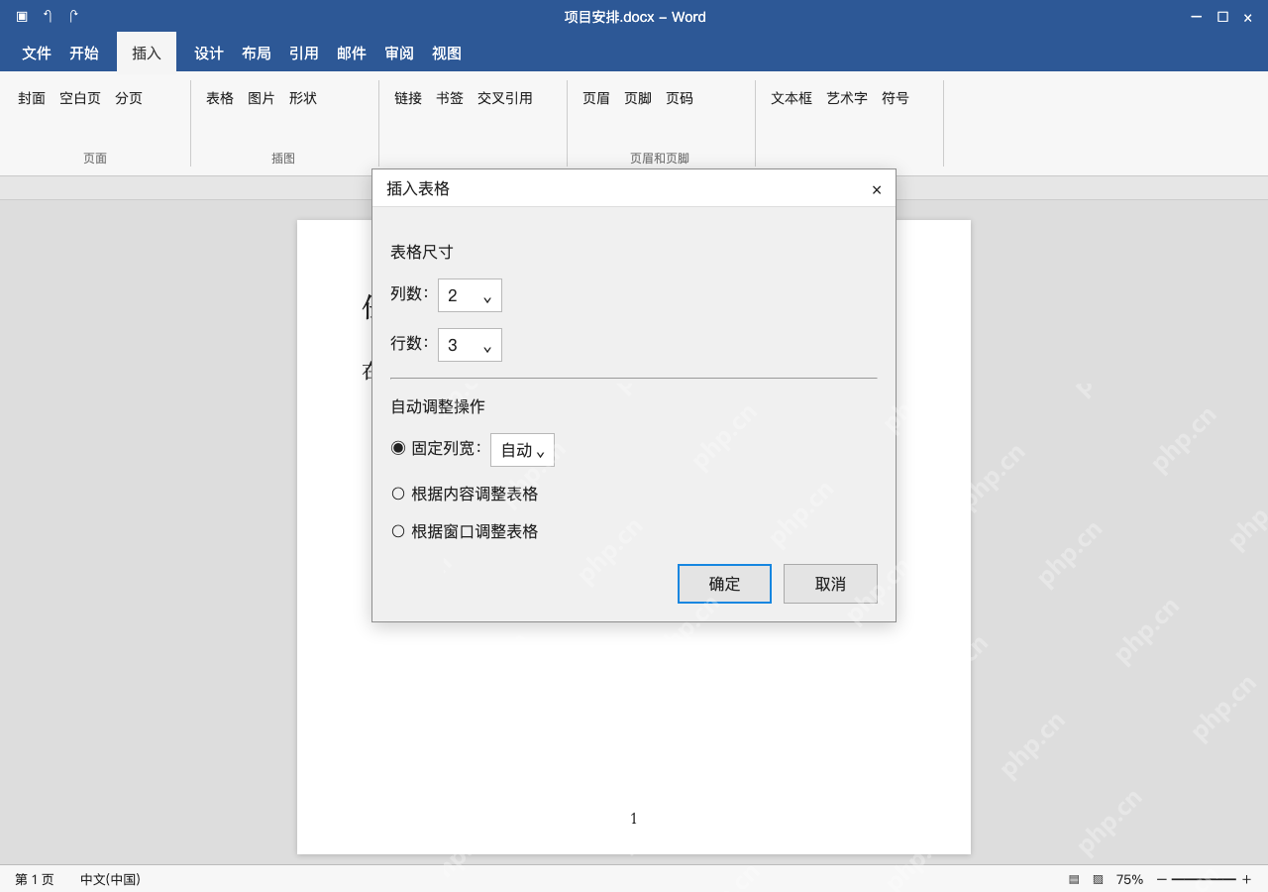This screenshot has height=892, width=1268.
Task: Dismiss dialog with 取消 button
Action: pos(830,584)
